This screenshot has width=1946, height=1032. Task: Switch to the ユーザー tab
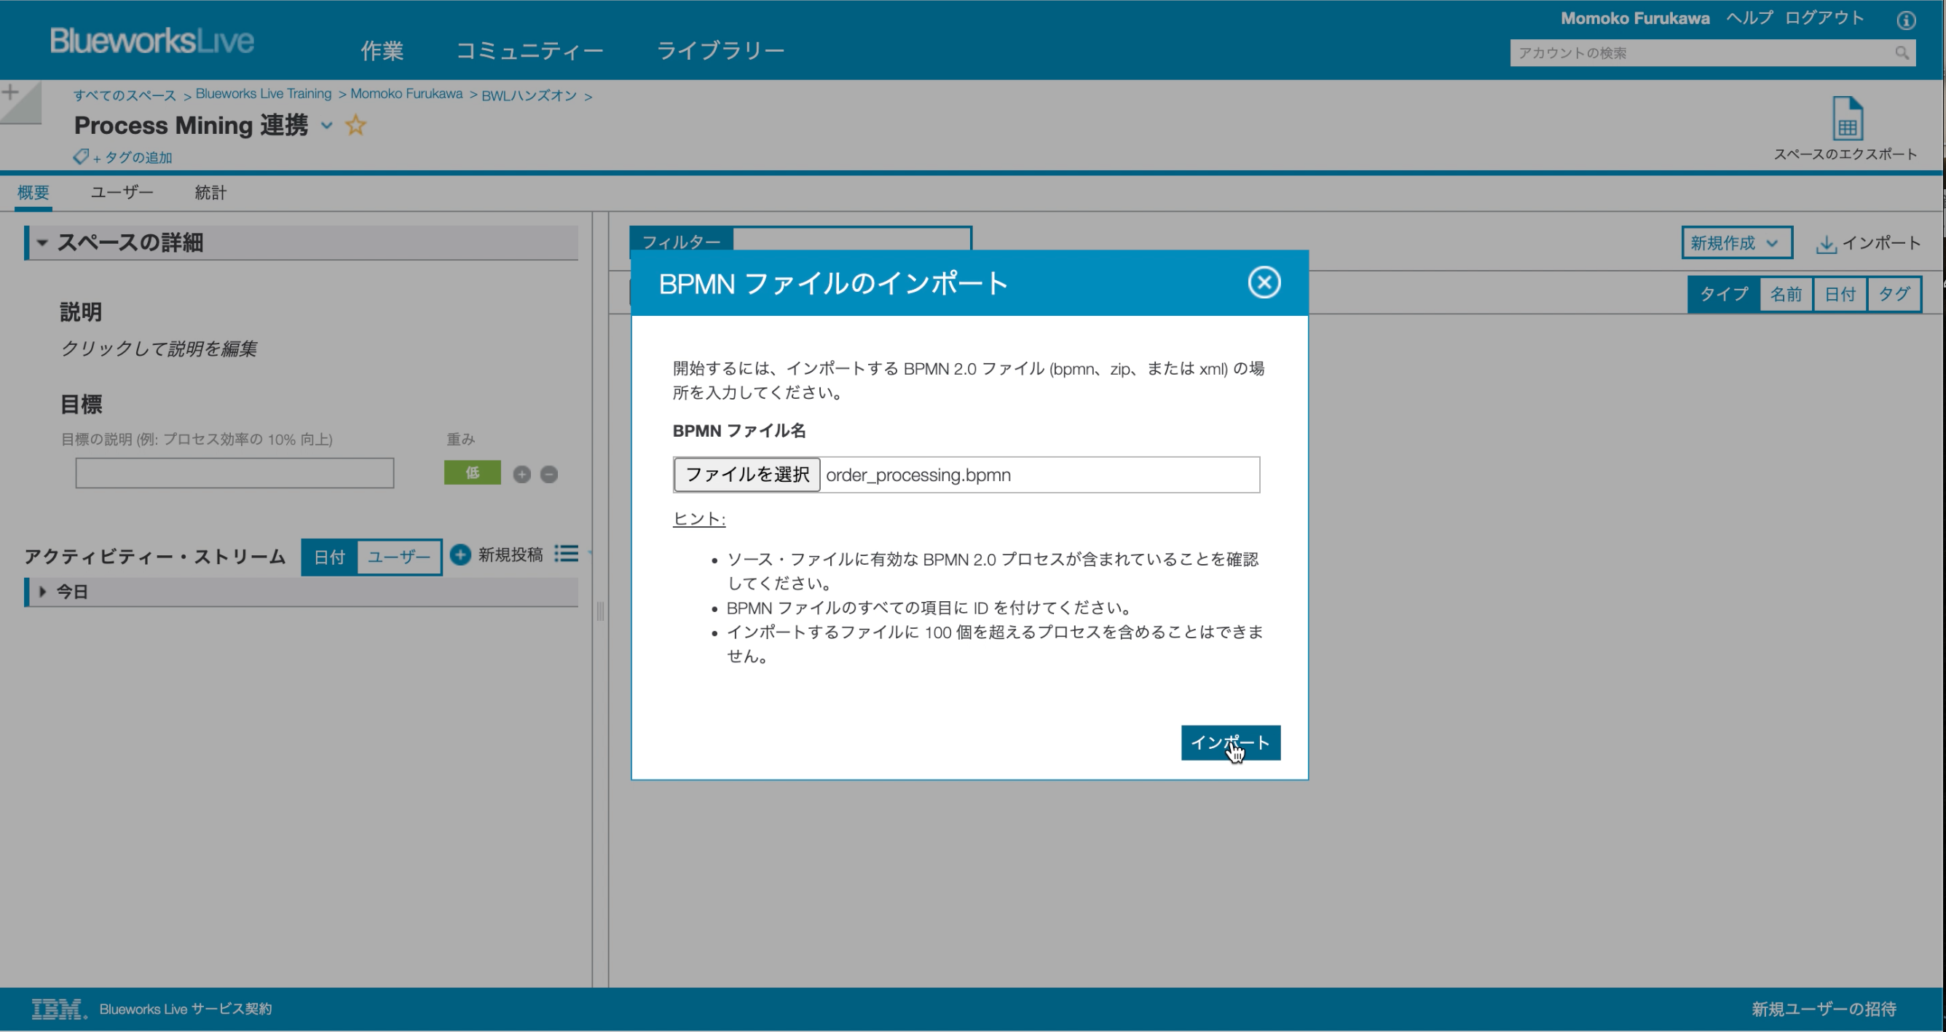pyautogui.click(x=121, y=191)
